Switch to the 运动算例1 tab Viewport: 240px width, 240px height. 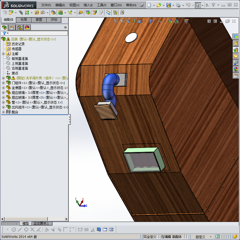click(41, 224)
